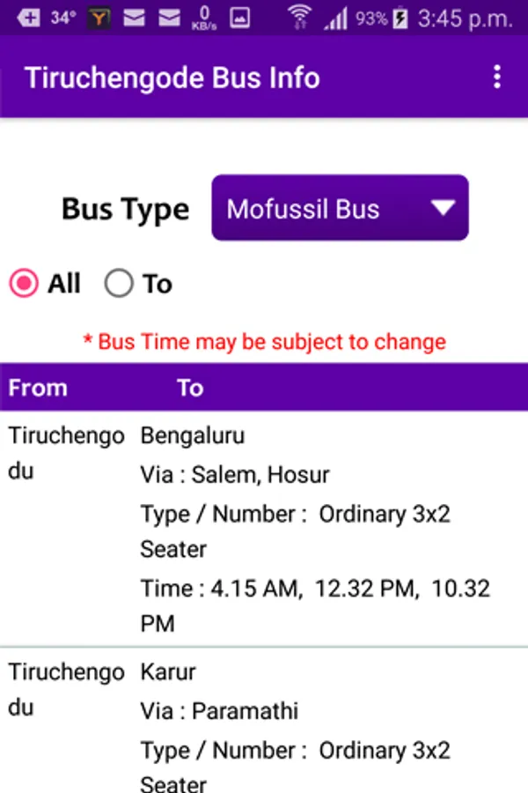Open the second mail envelope notification
The height and width of the screenshot is (793, 528).
169,19
